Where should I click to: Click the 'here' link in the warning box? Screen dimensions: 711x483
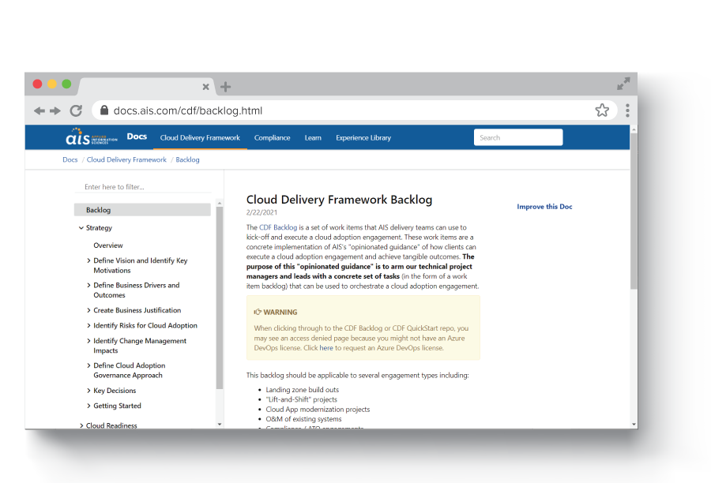click(x=326, y=348)
